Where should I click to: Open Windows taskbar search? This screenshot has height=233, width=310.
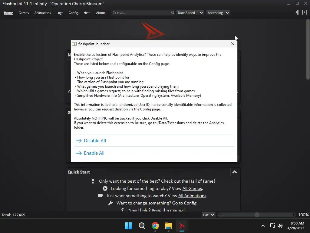142,226
